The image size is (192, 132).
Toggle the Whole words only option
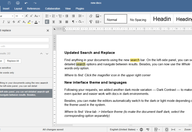point(6,73)
